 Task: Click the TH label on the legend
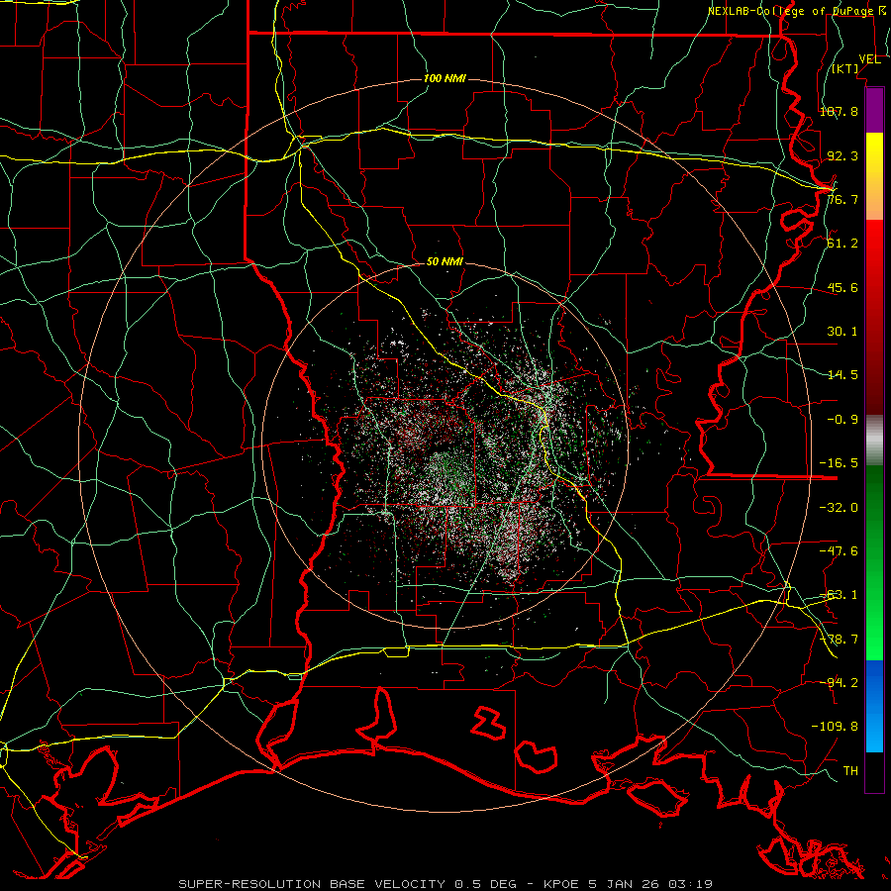tap(850, 771)
